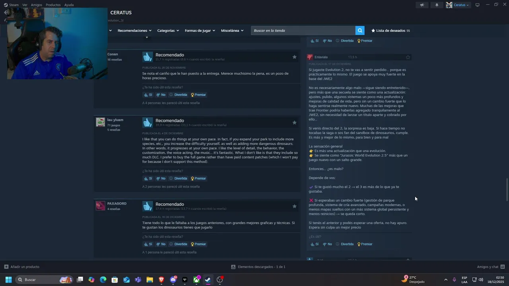This screenshot has width=509, height=286.
Task: Open the Amigos menu
Action: (37, 5)
